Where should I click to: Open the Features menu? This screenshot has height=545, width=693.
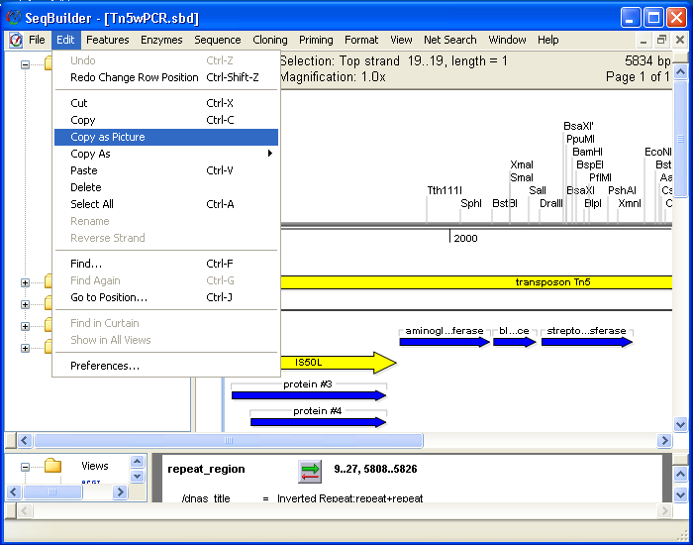[107, 40]
